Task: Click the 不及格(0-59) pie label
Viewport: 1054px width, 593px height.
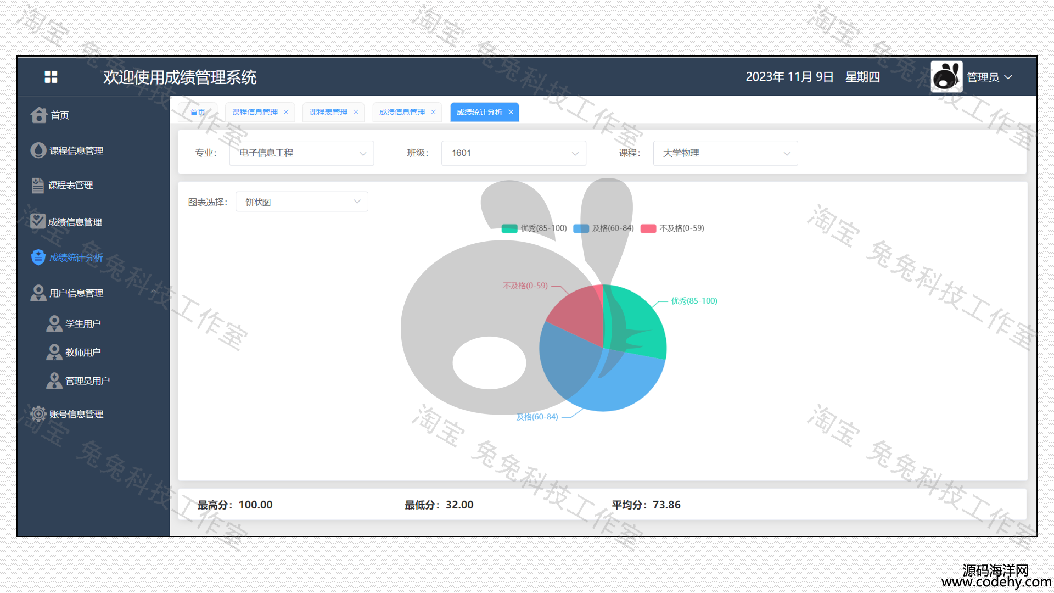Action: (x=525, y=286)
